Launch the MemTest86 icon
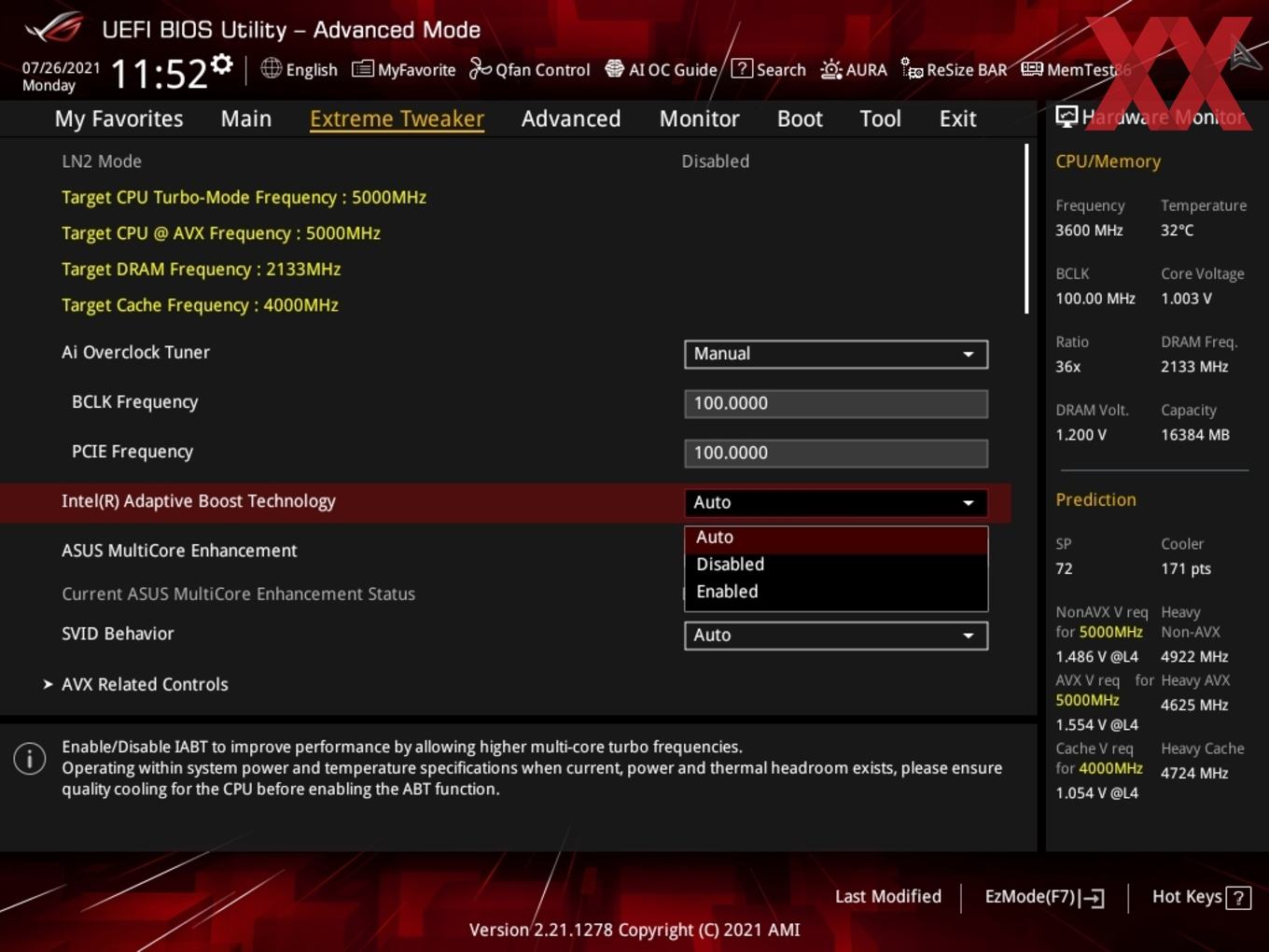Image resolution: width=1269 pixels, height=952 pixels. [1032, 69]
